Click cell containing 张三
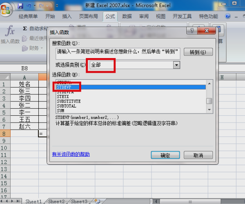The image size is (245, 204). coord(24,91)
